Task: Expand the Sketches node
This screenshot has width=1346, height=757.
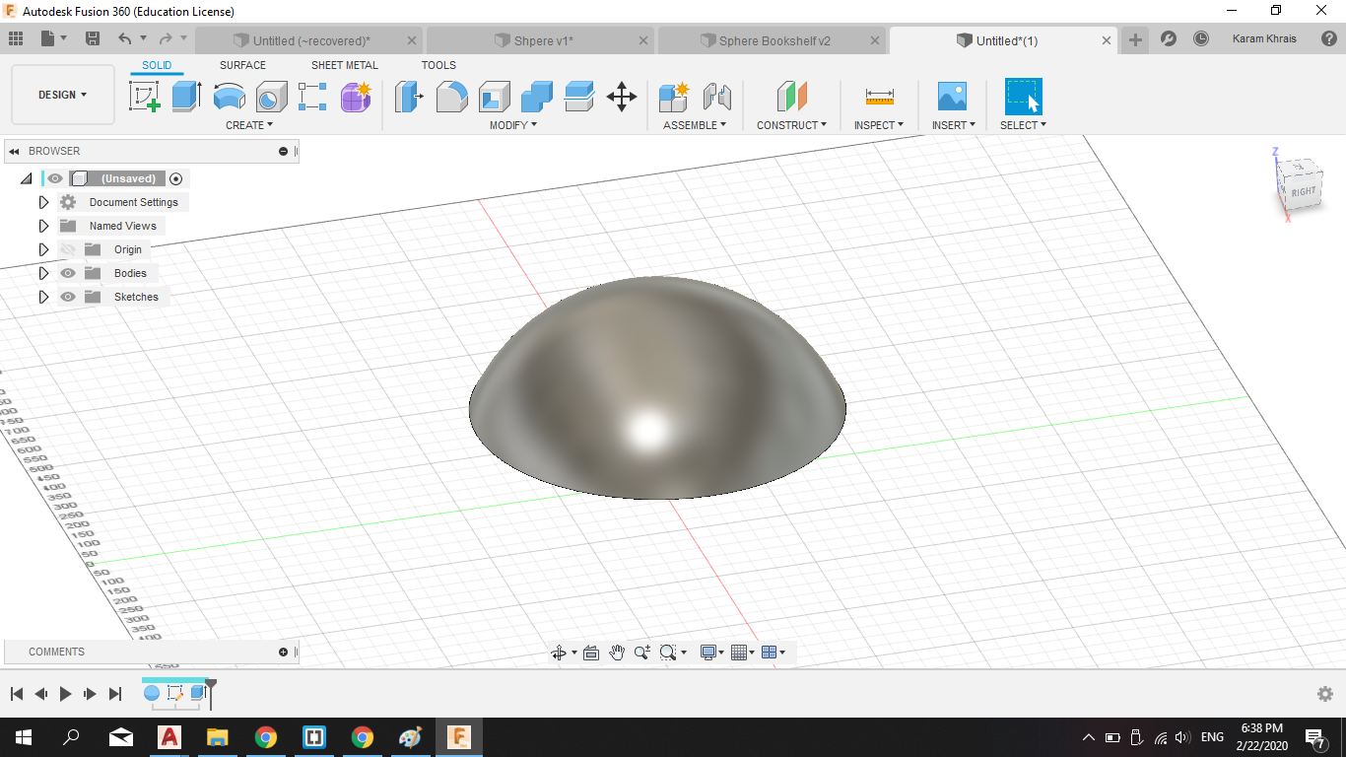Action: pos(43,297)
